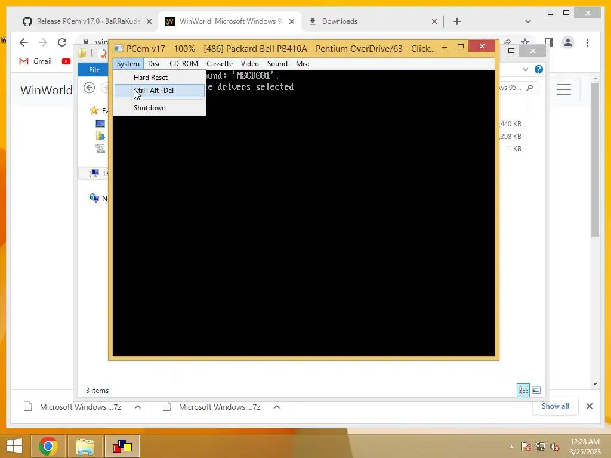Open File Explorer help icon

coord(539,69)
